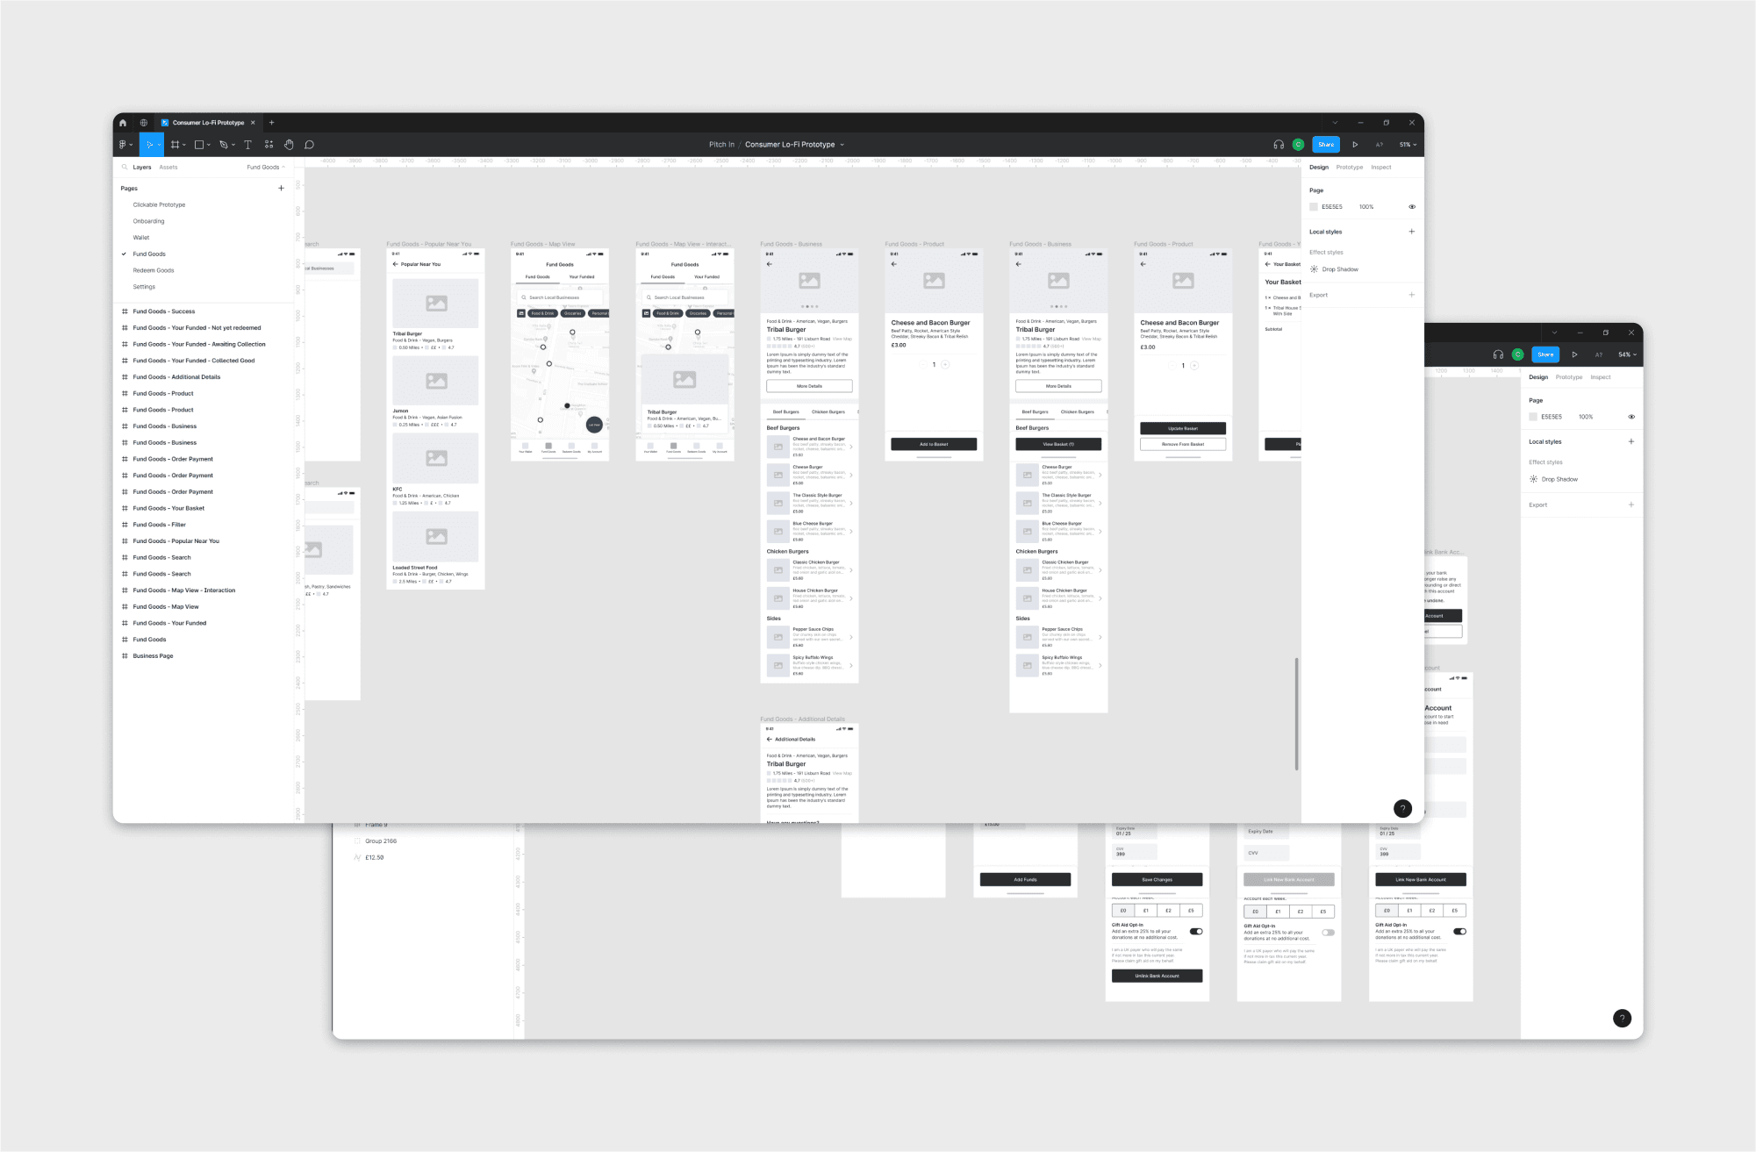This screenshot has height=1152, width=1756.
Task: Open the 51% zoom dropdown
Action: tap(1408, 145)
